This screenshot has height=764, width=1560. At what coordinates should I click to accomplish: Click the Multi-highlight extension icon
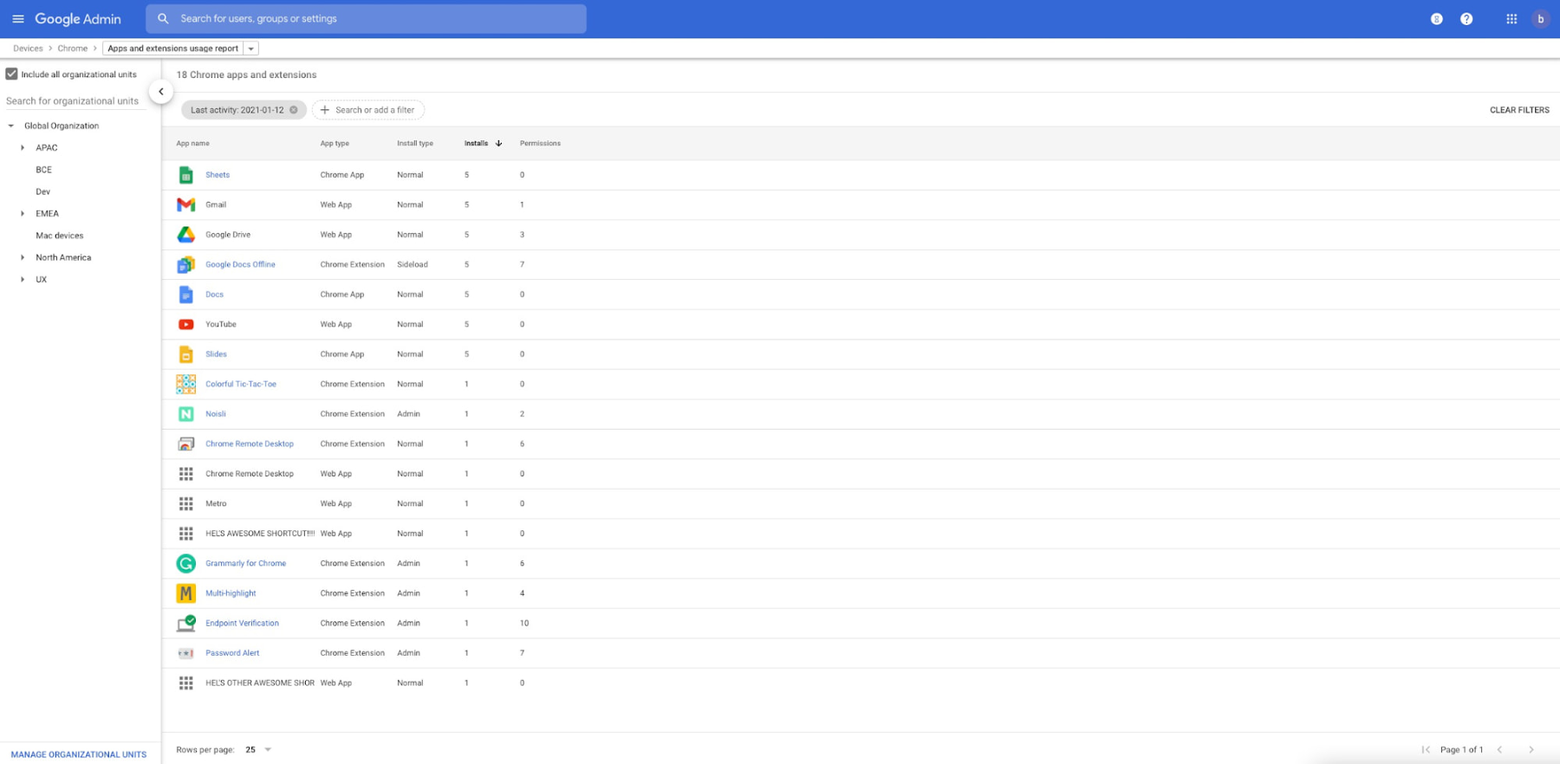coord(185,593)
